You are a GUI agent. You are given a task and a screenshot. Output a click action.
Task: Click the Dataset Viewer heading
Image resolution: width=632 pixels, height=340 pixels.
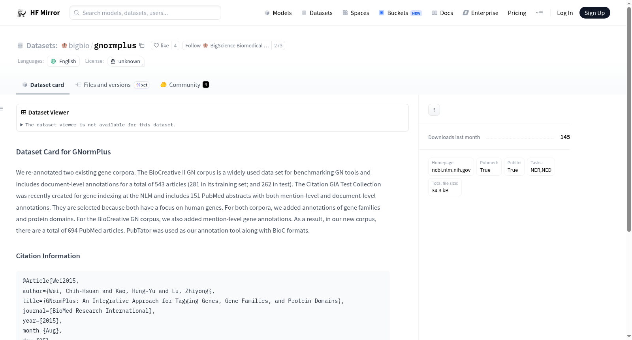click(x=49, y=113)
